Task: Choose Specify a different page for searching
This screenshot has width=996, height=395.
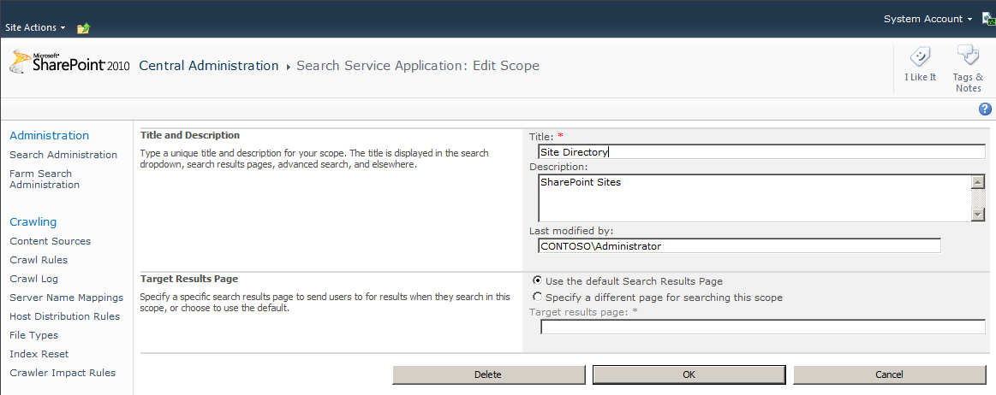Action: point(538,296)
